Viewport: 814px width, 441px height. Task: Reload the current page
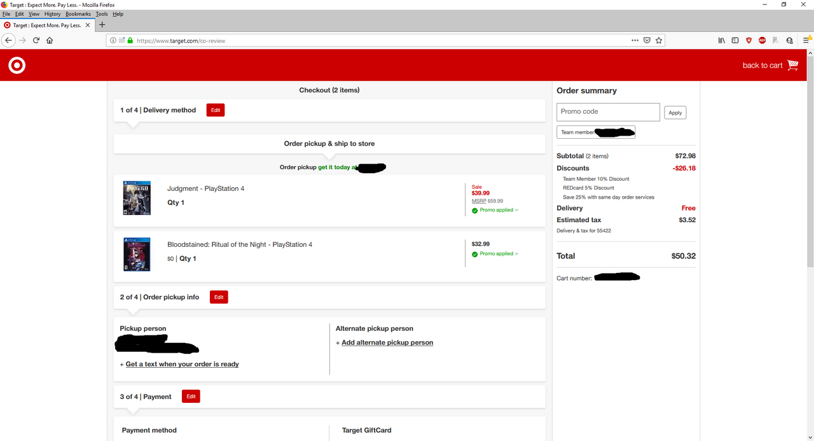coord(36,40)
